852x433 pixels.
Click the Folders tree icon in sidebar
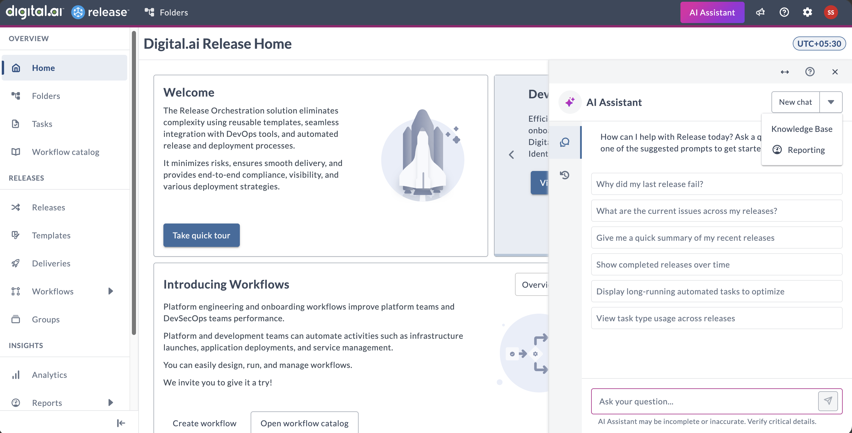coord(16,96)
